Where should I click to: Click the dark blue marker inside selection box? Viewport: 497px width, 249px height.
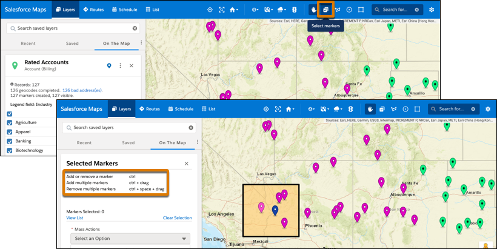point(275,210)
